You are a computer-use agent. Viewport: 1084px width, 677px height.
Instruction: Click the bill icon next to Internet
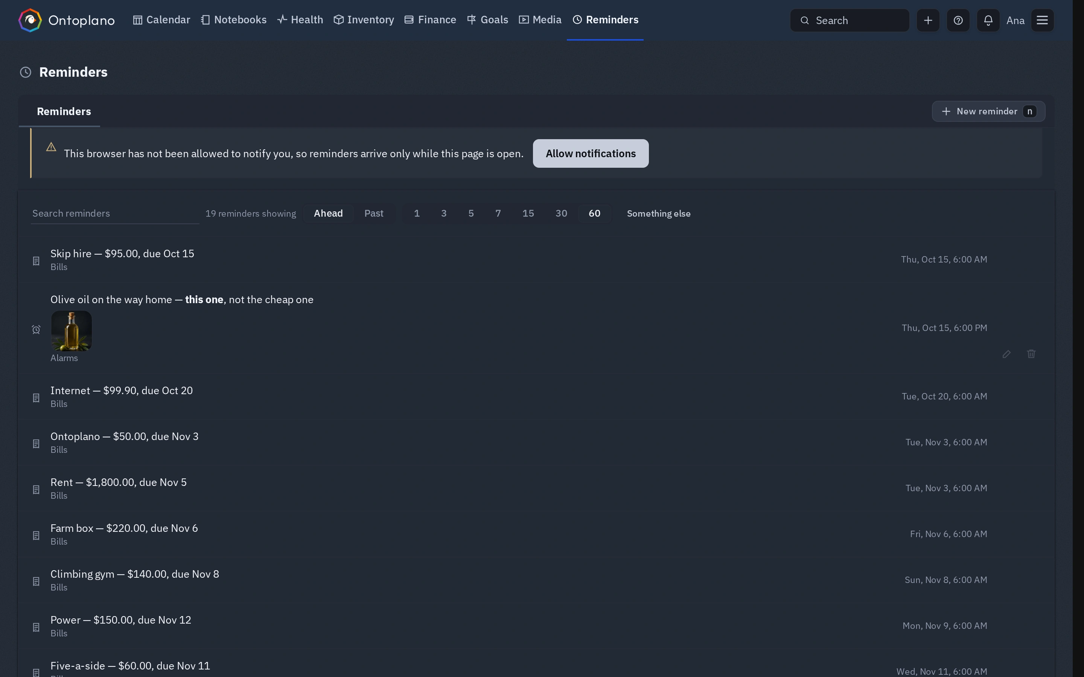point(36,398)
